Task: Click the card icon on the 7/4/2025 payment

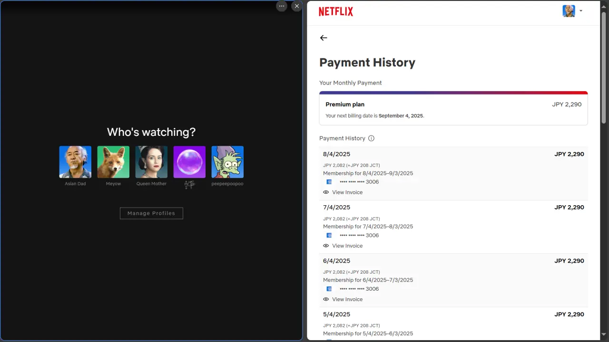Action: [x=329, y=236]
